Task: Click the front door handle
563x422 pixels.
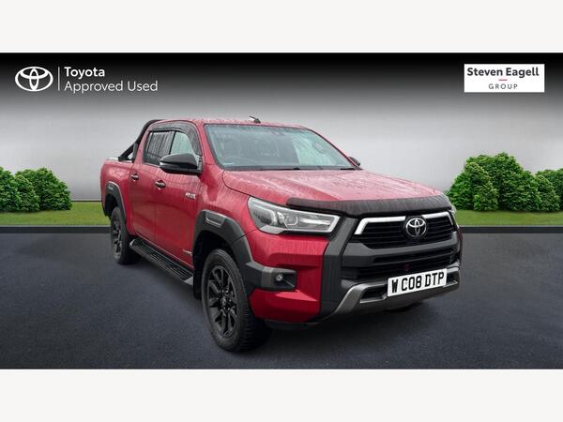Action: click(160, 184)
